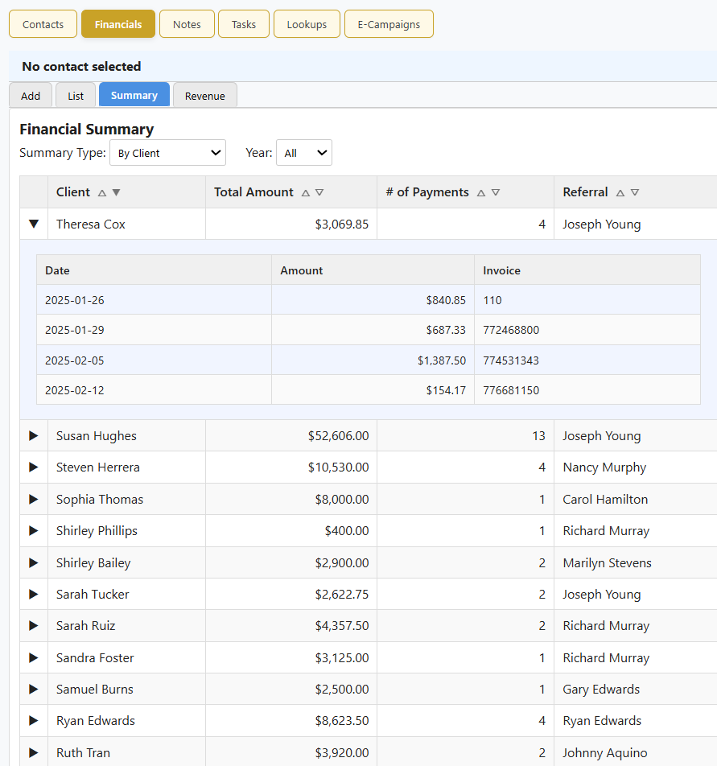This screenshot has height=766, width=717.
Task: Click invoice number 110
Action: 492,300
